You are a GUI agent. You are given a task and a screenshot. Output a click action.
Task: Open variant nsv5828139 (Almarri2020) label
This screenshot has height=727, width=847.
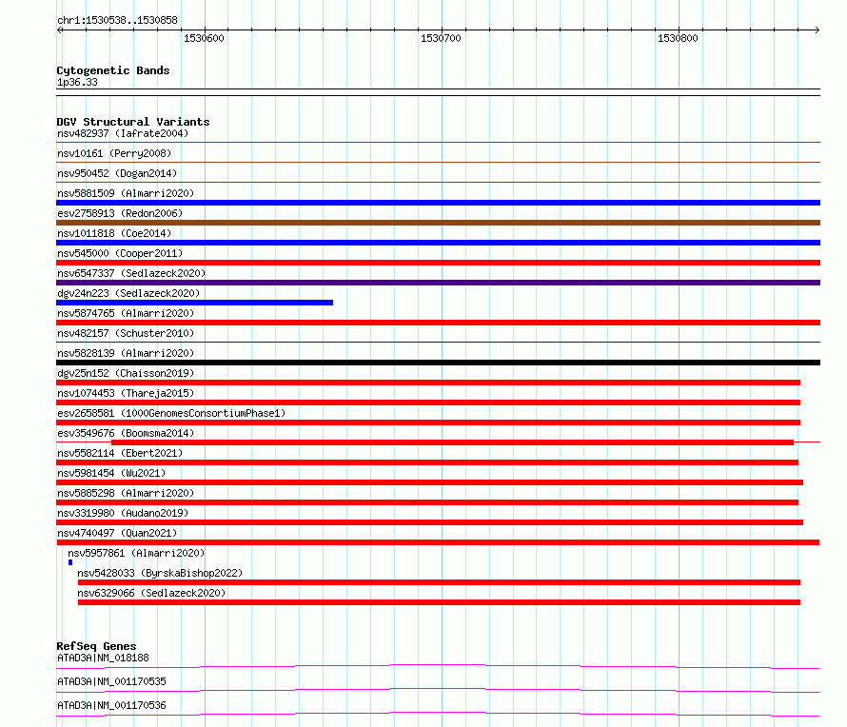pyautogui.click(x=126, y=353)
